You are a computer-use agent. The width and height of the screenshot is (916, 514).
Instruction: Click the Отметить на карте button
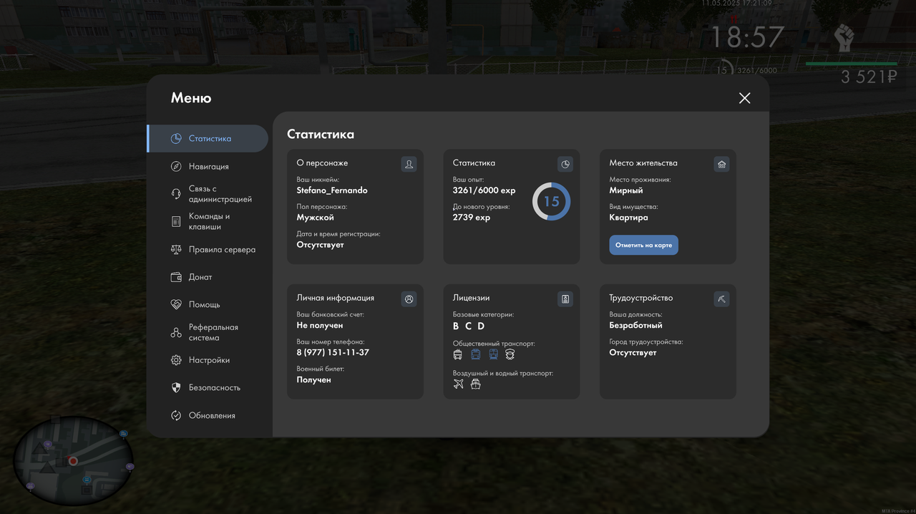pos(643,245)
